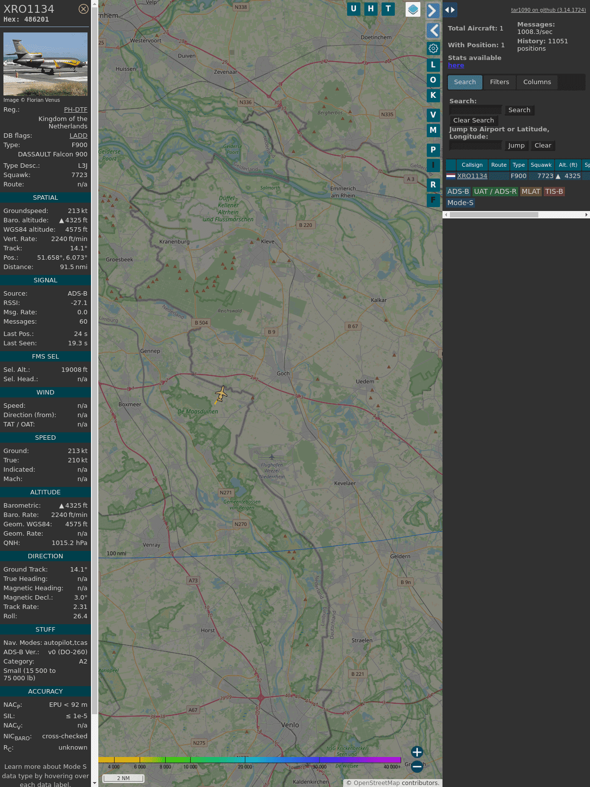This screenshot has width=590, height=787.
Task: Click the scroll-right arrow of table scrollbar
Action: 587,214
